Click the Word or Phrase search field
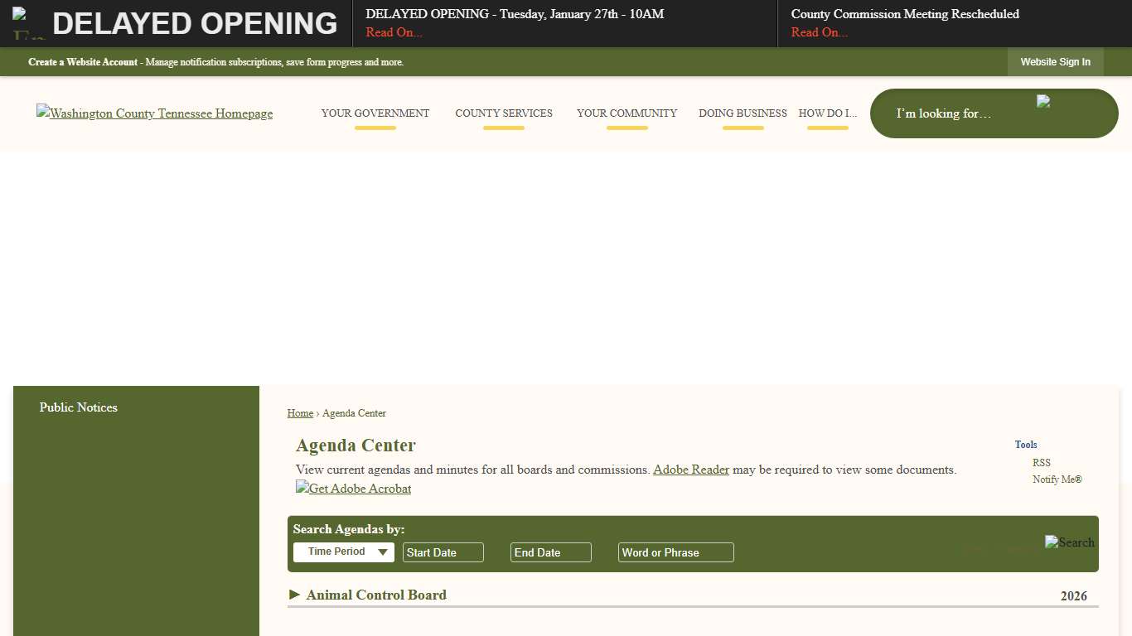1132x636 pixels. pos(675,552)
